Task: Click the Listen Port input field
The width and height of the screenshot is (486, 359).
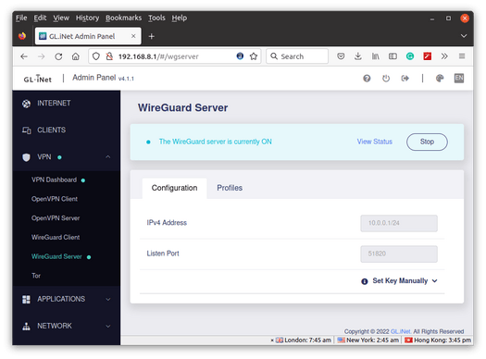Action: click(399, 254)
